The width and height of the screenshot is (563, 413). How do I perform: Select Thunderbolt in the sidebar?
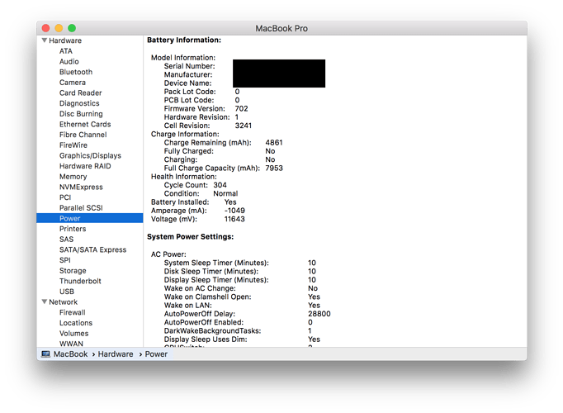pos(80,281)
